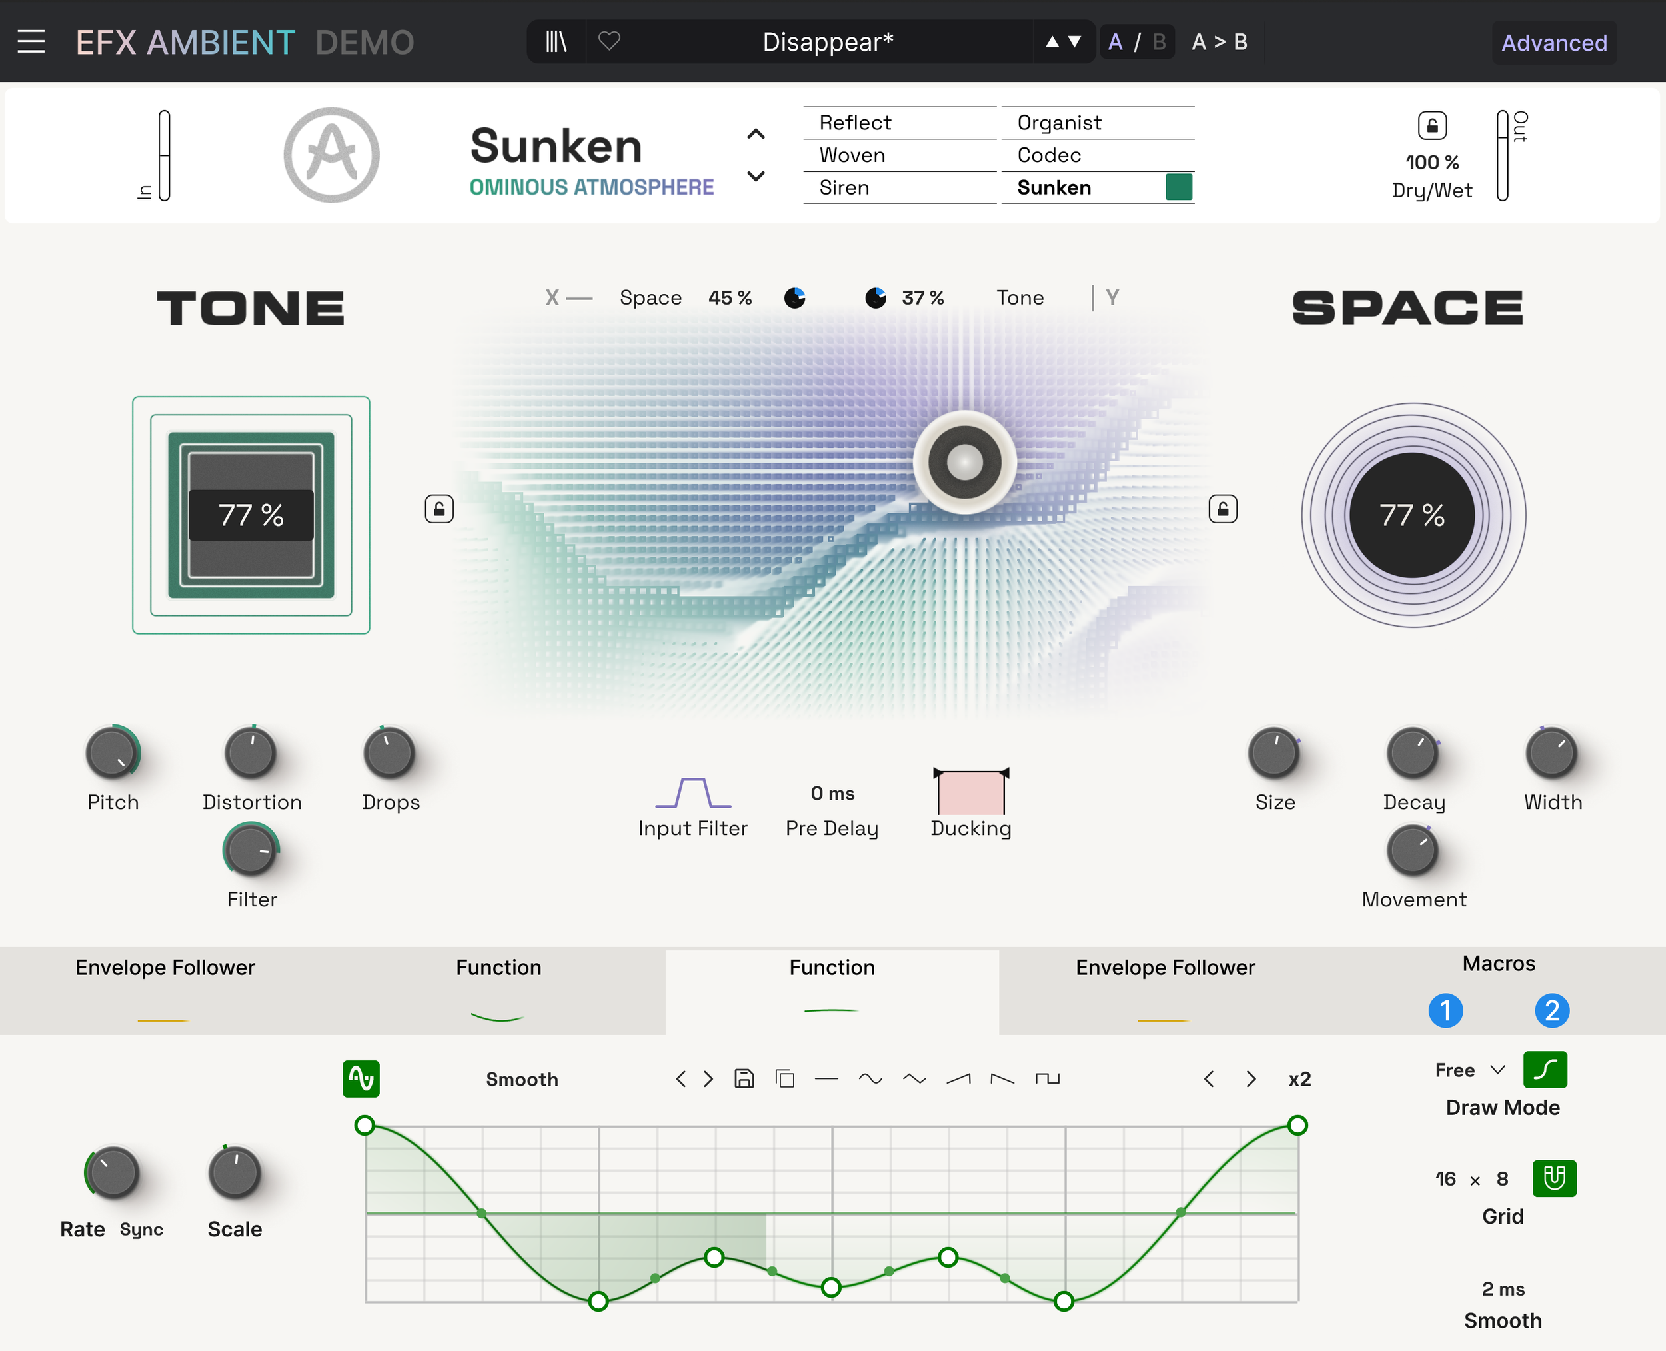1666x1351 pixels.
Task: Open the Envelope Follower tab for Space
Action: point(1165,967)
